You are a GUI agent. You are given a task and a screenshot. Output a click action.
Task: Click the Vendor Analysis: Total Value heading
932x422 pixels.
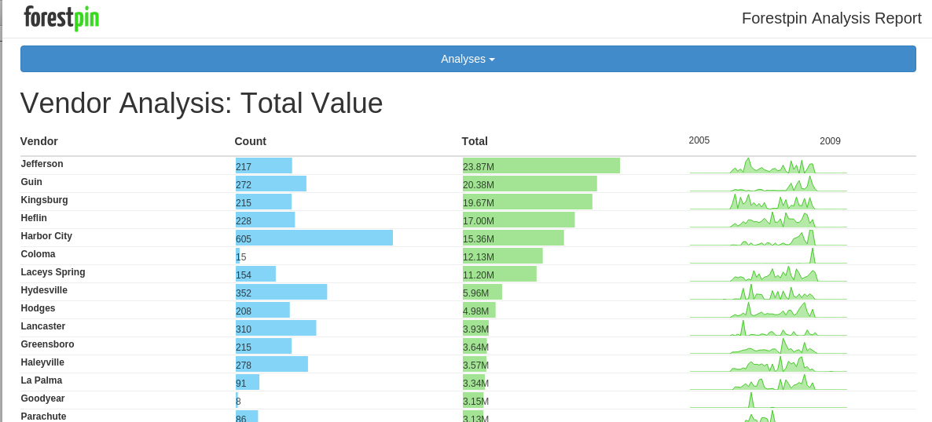click(201, 104)
